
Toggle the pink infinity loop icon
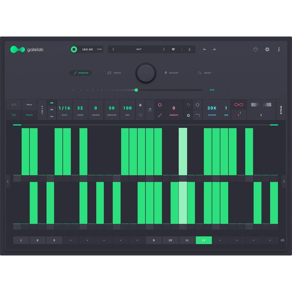coord(238,105)
